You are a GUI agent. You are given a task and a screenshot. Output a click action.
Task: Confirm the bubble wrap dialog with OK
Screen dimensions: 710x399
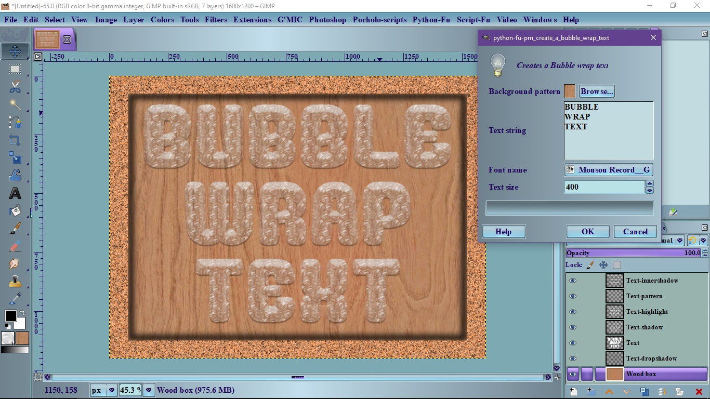click(587, 231)
